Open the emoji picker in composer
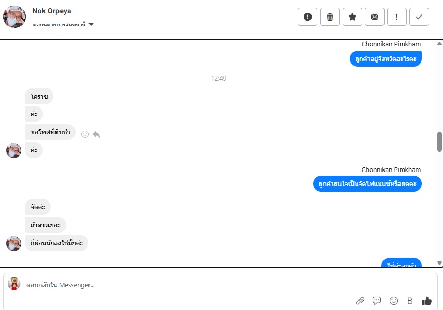This screenshot has width=443, height=310. tap(393, 301)
